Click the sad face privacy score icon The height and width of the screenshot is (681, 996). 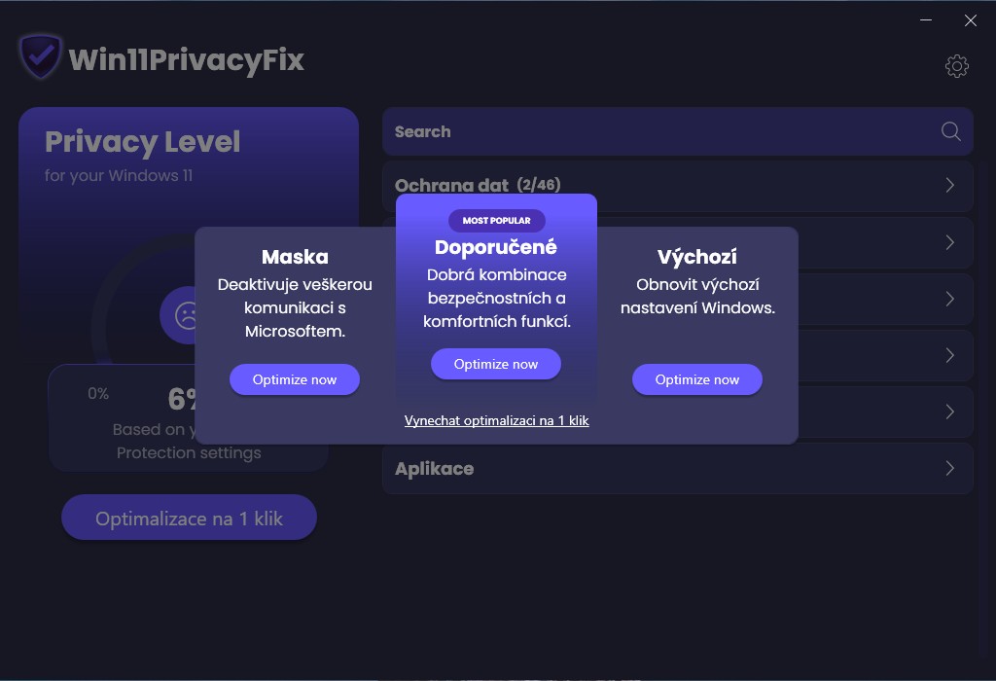click(182, 314)
